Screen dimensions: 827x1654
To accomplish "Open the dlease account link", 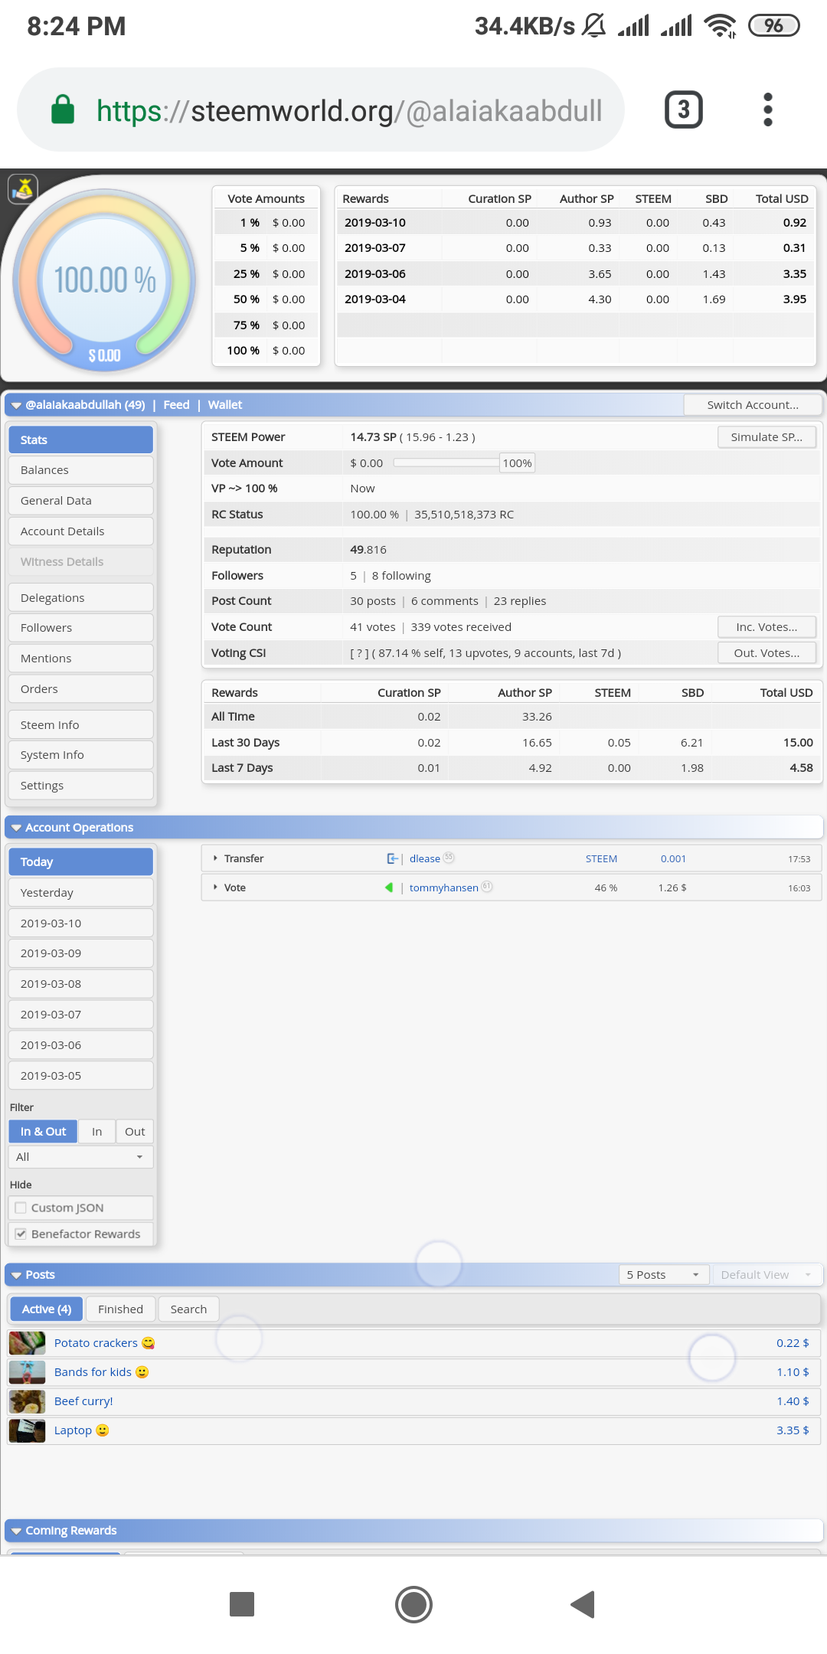I will (x=425, y=858).
